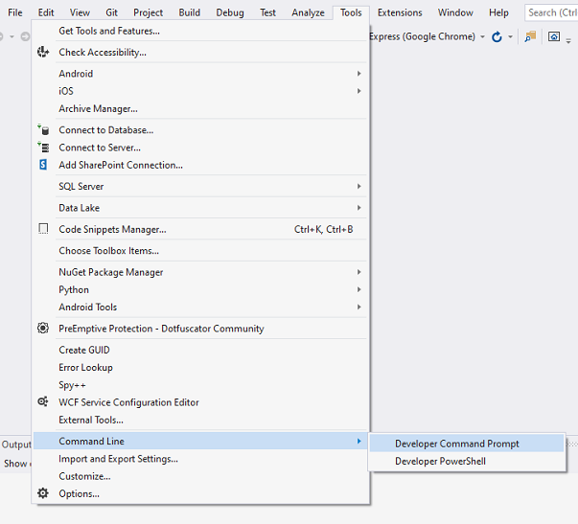Screen dimensions: 578x524
Task: Choose Customize menu item
Action: coord(201,476)
